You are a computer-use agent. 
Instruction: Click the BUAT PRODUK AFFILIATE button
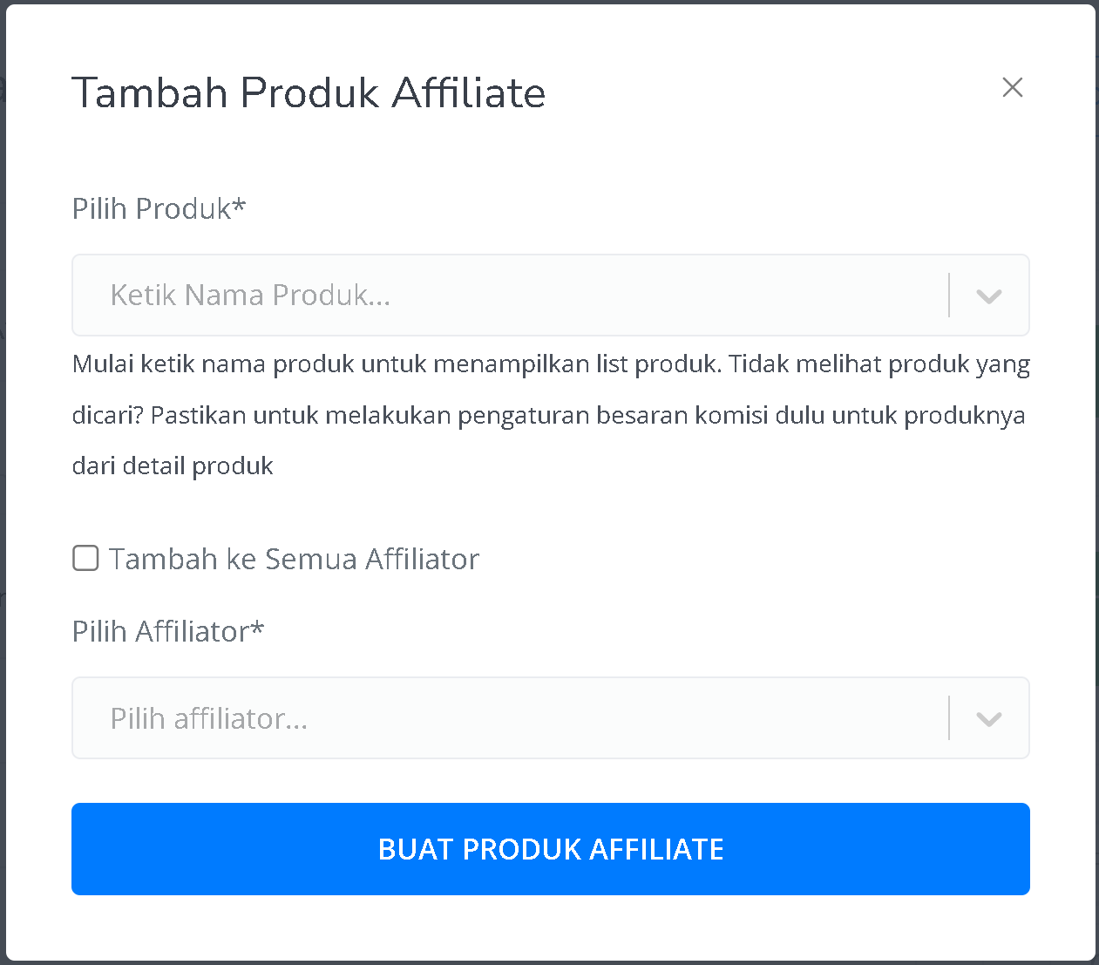tap(551, 849)
